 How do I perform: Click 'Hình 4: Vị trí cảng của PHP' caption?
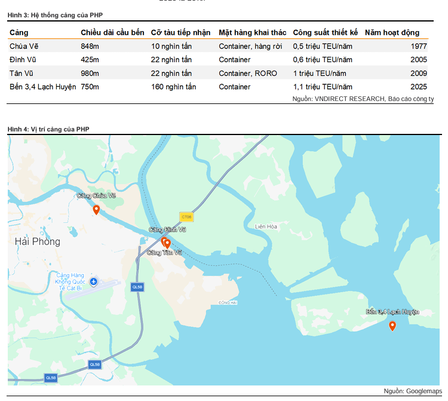pyautogui.click(x=48, y=129)
